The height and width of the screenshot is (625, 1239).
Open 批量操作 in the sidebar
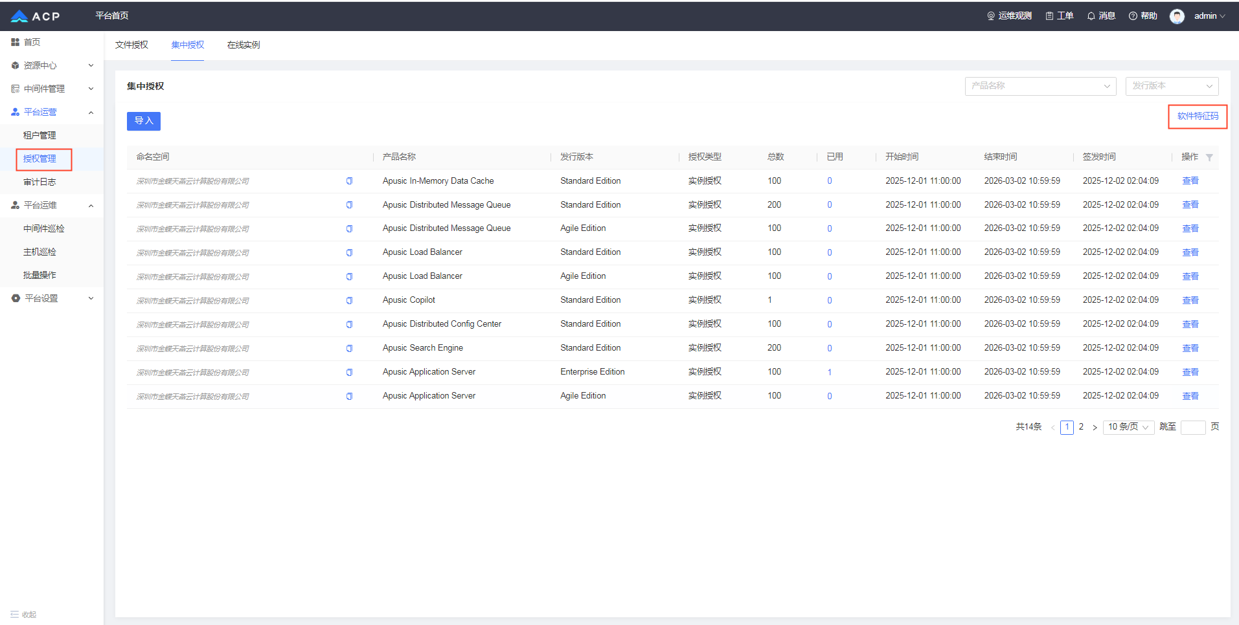click(40, 275)
